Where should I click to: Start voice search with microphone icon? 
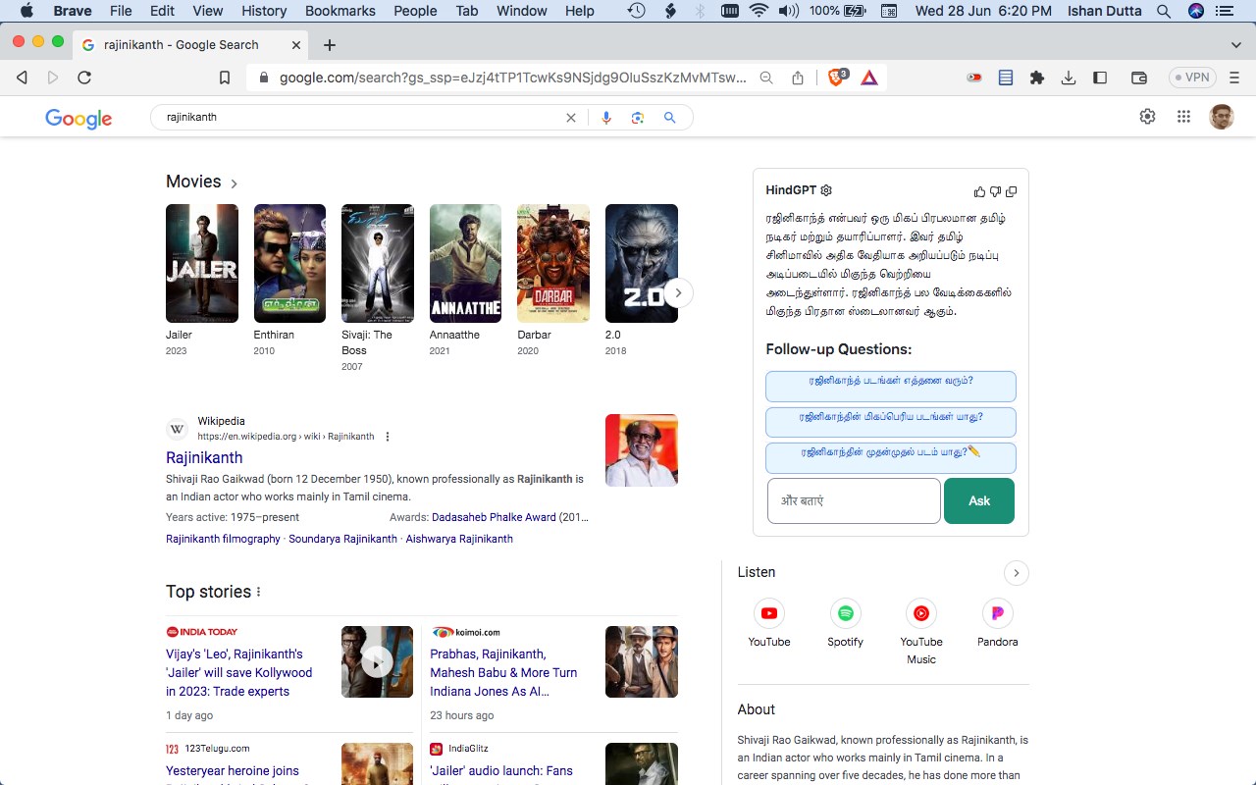[606, 118]
